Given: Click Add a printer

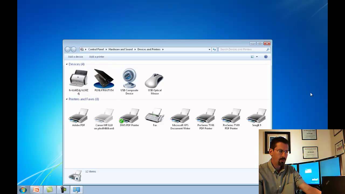Looking at the screenshot, I should 97,57.
